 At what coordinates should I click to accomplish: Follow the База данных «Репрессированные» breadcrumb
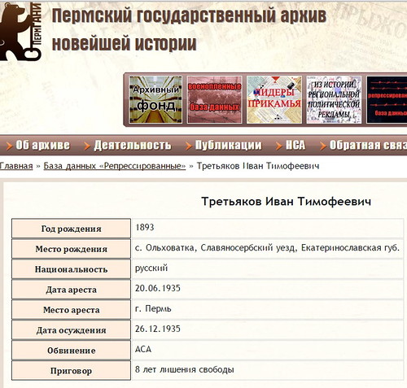pos(115,166)
